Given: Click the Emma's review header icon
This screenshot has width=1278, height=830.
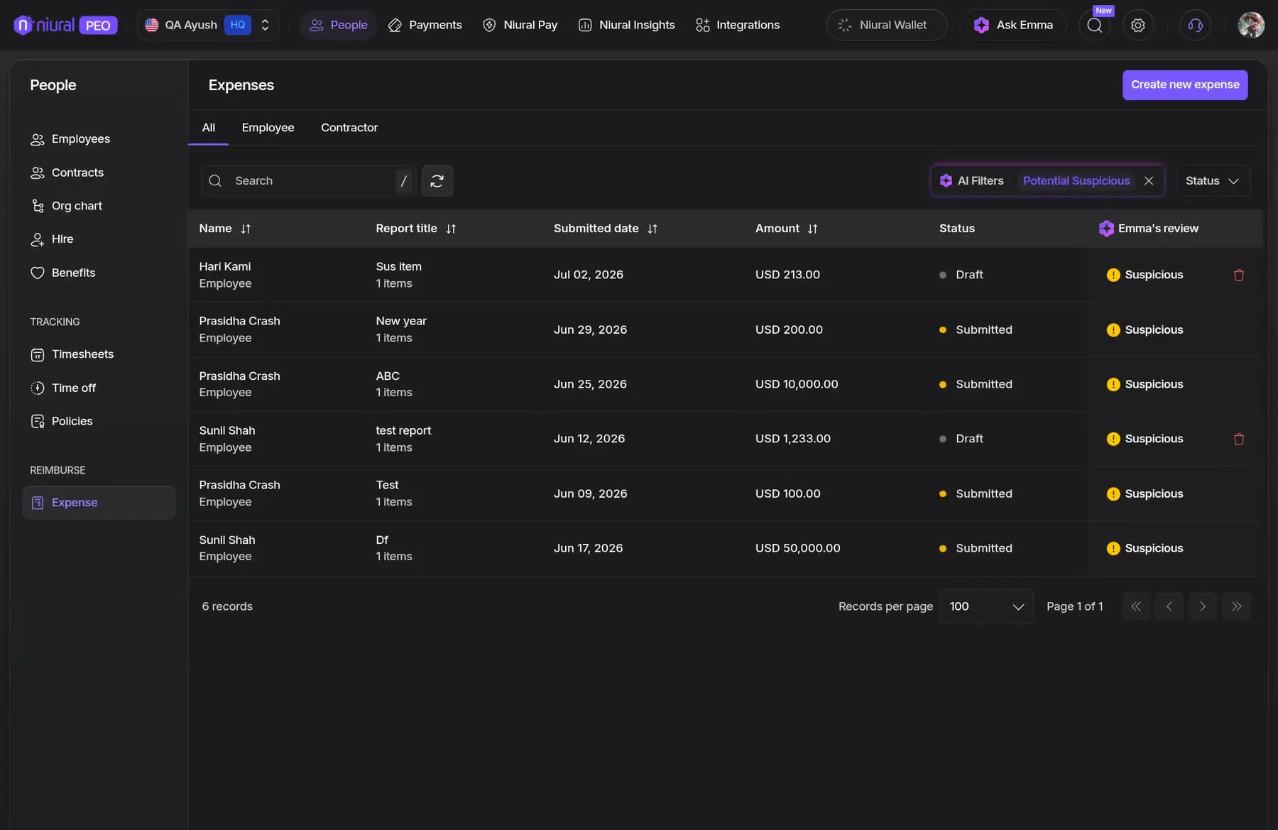Looking at the screenshot, I should (1106, 229).
